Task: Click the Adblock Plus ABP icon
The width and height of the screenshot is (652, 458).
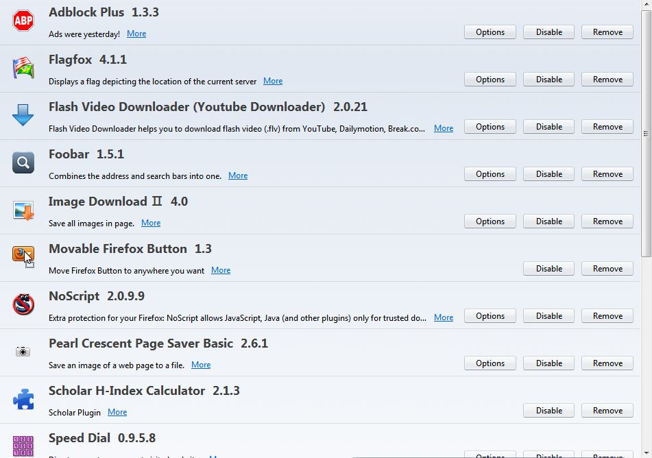Action: pyautogui.click(x=23, y=21)
